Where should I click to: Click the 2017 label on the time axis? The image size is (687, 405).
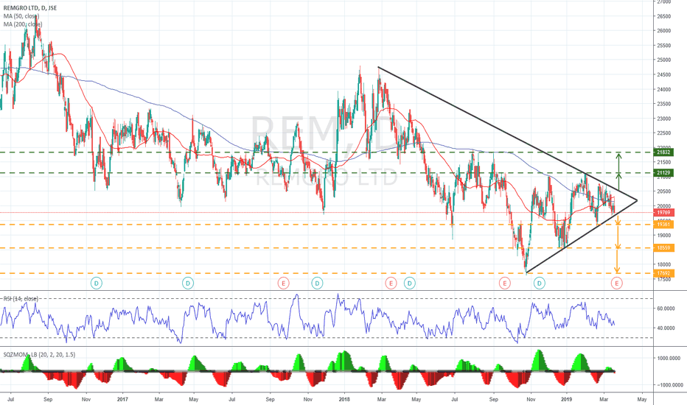(x=122, y=399)
